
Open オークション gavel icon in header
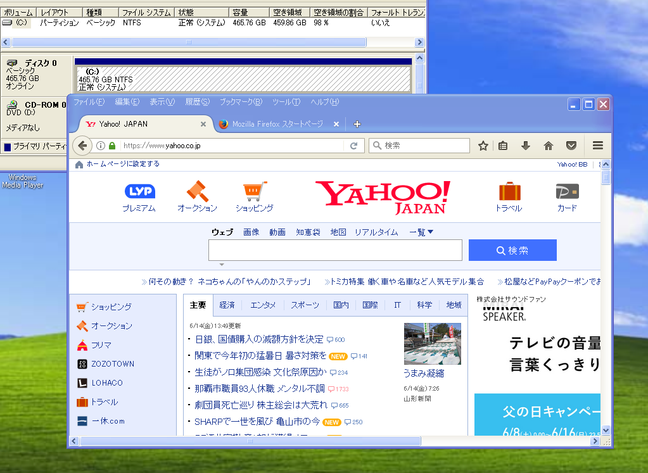point(197,191)
